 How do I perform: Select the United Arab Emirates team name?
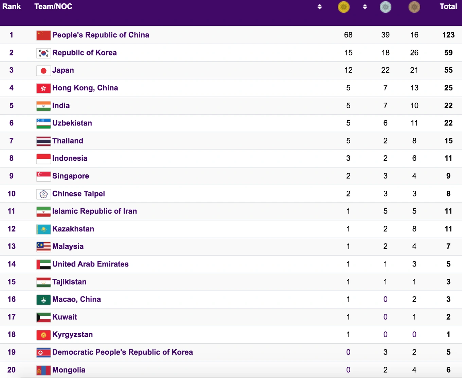[x=90, y=264]
